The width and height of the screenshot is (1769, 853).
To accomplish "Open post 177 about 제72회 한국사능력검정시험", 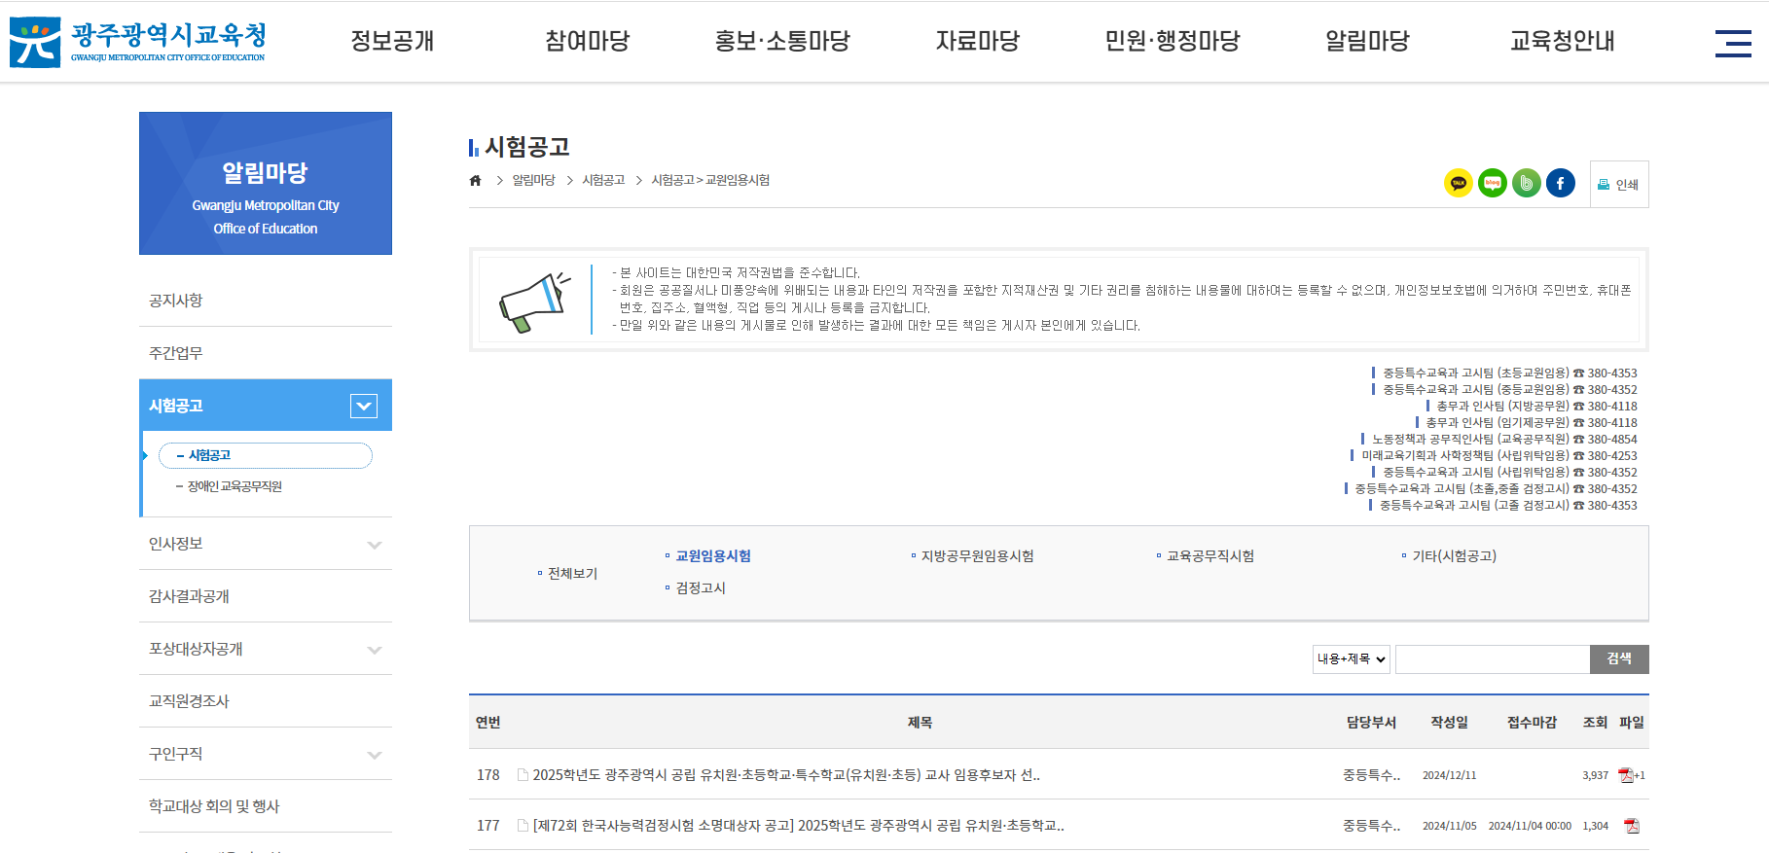I will click(x=798, y=826).
